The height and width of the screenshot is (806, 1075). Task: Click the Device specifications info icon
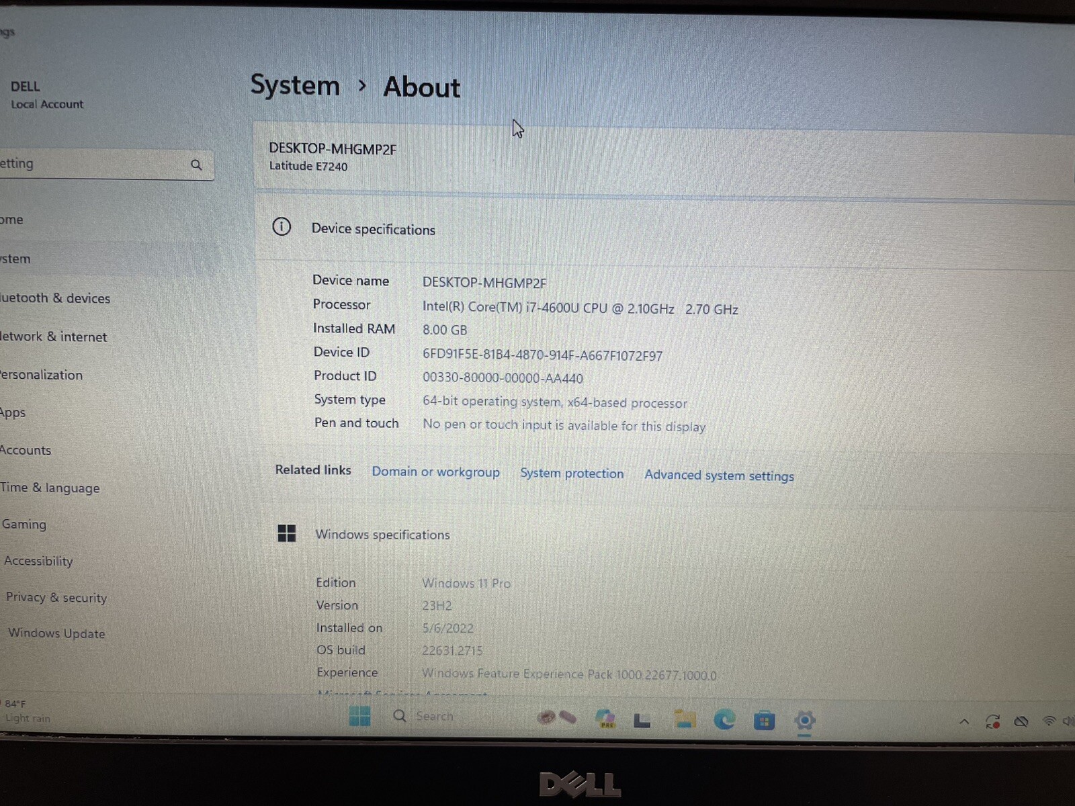click(x=282, y=227)
